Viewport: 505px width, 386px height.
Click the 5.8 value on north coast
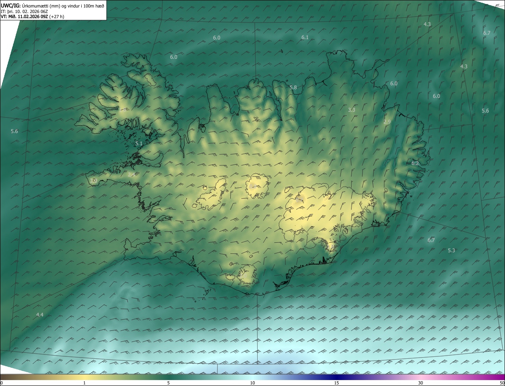point(293,88)
